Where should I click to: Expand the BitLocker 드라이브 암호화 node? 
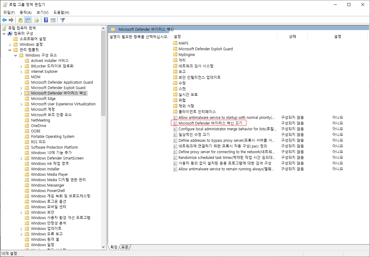[21, 66]
